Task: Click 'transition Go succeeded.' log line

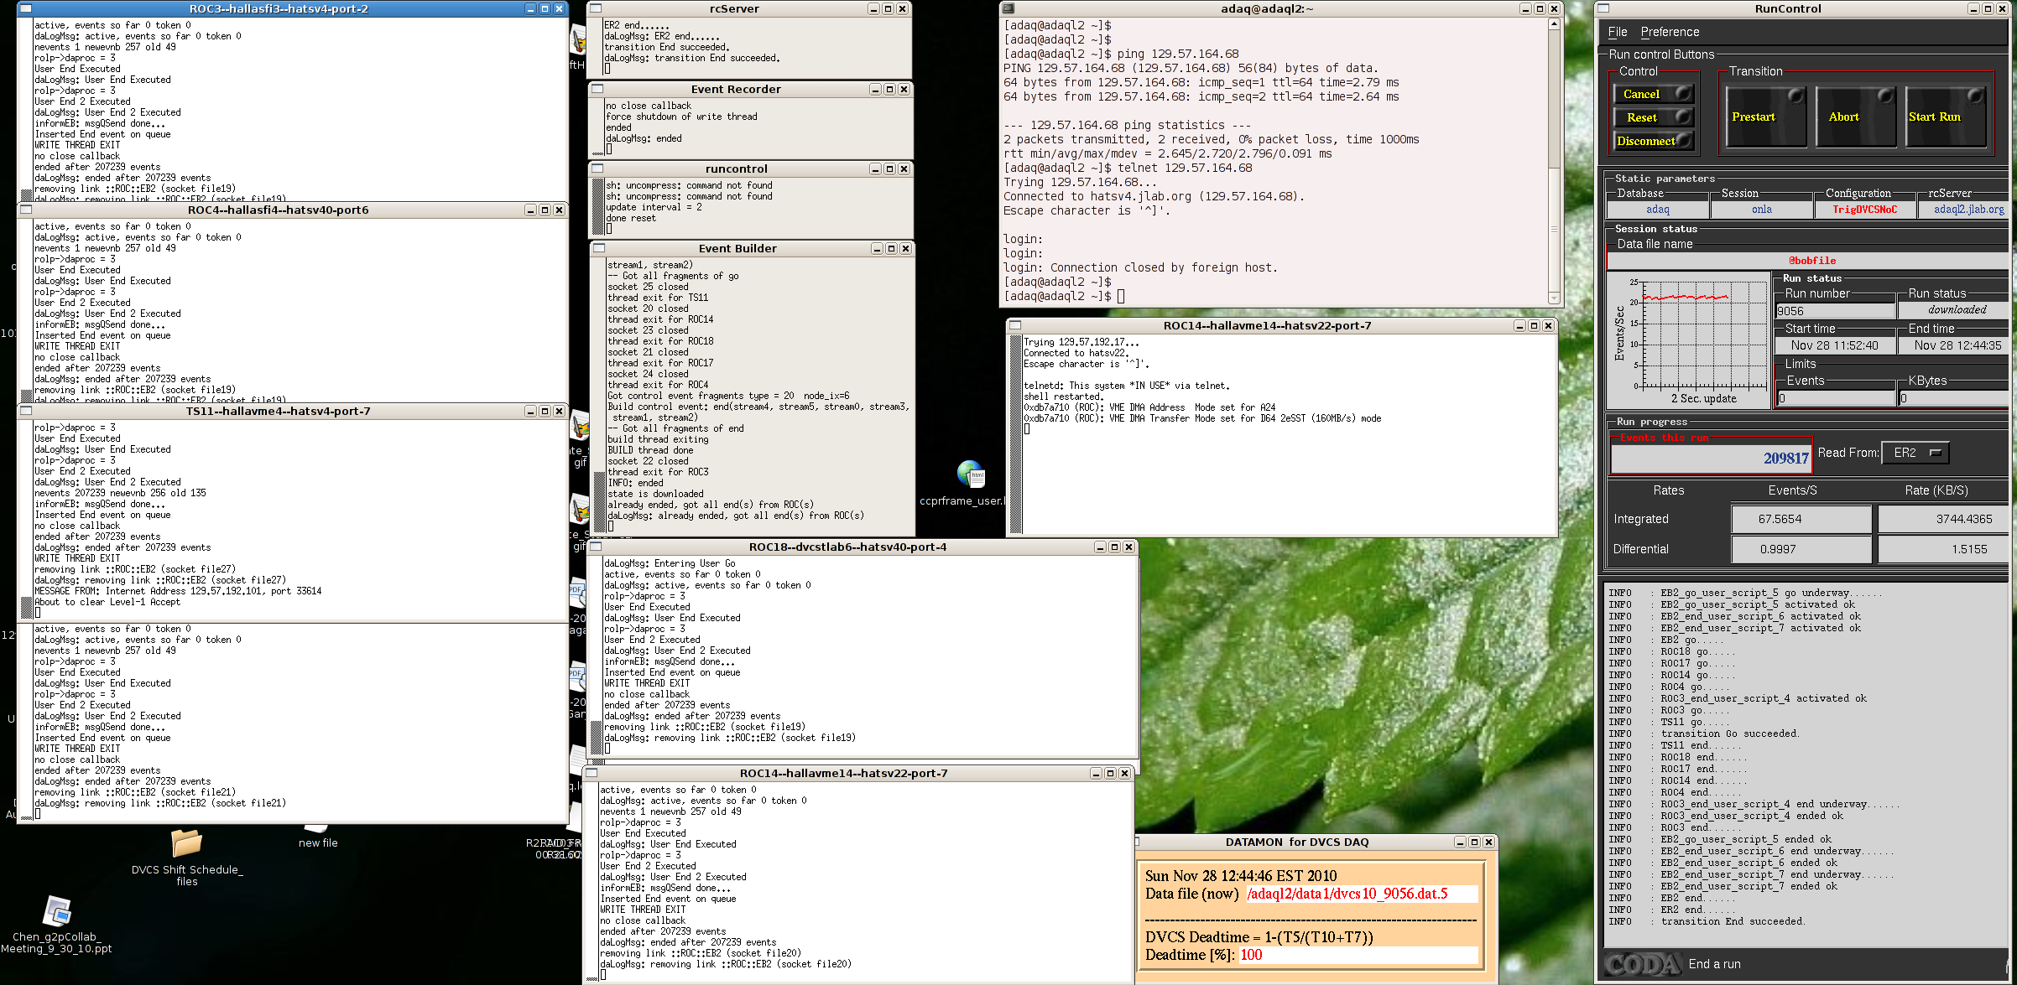Action: [x=1730, y=734]
